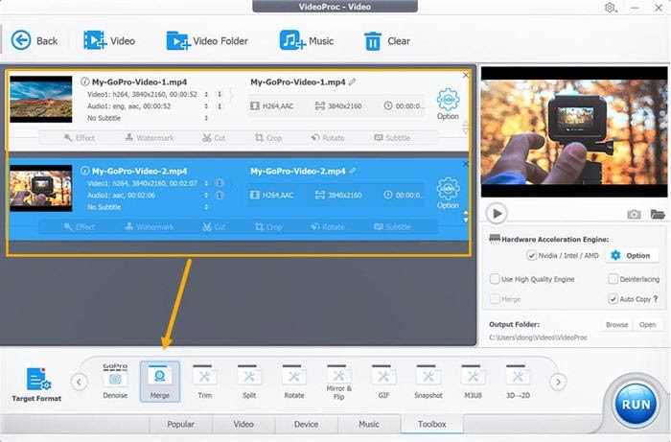The height and width of the screenshot is (442, 671).
Task: Cut My-GoPro-Video-1.mp4
Action: point(214,138)
